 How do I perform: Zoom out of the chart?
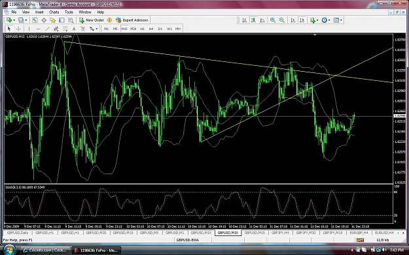282,20
